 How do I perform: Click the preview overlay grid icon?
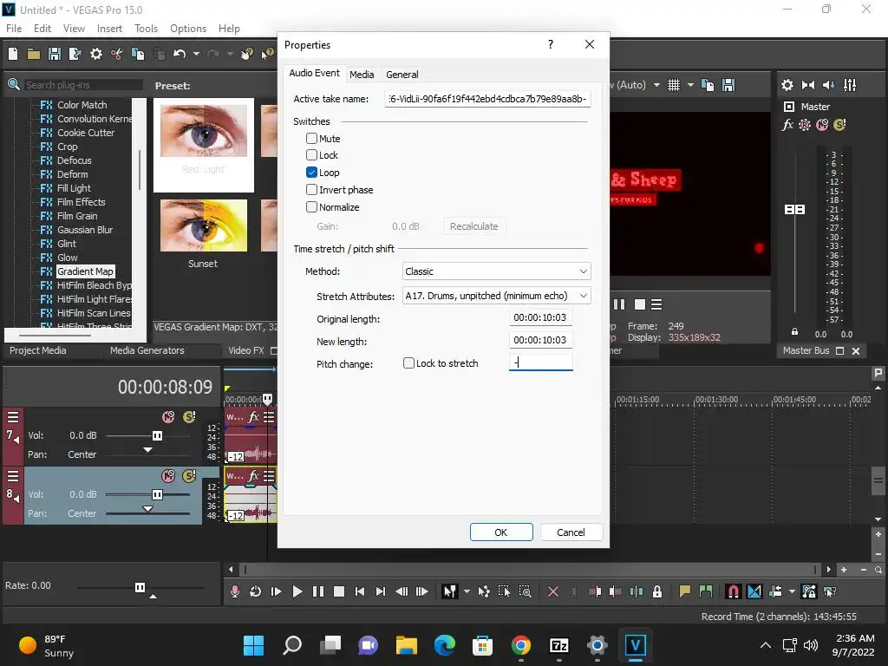(x=673, y=85)
